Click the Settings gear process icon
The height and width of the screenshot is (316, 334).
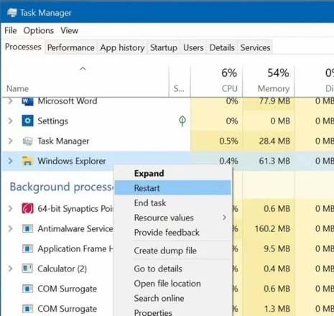pyautogui.click(x=27, y=121)
